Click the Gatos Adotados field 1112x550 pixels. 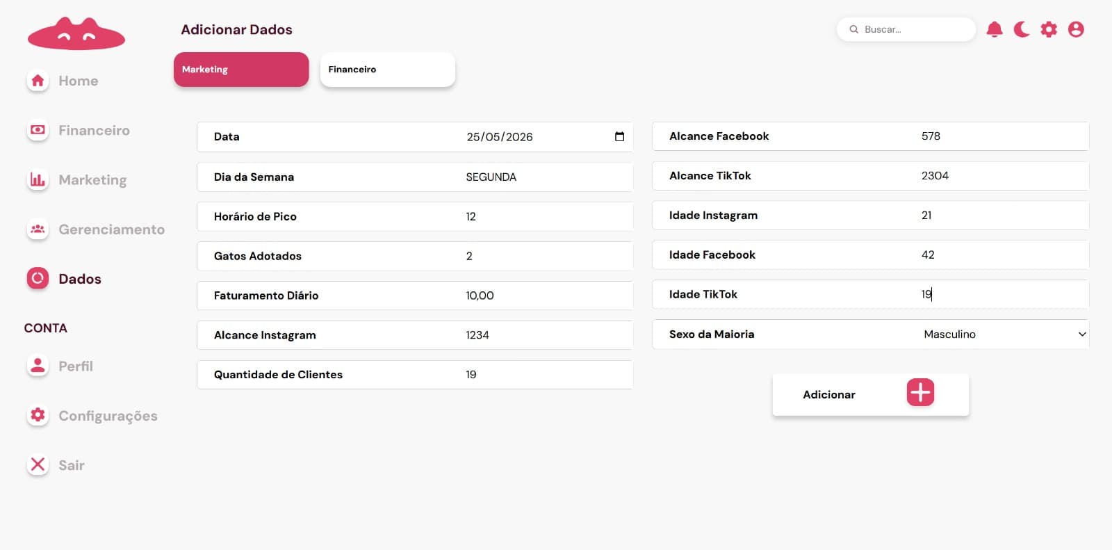click(415, 256)
